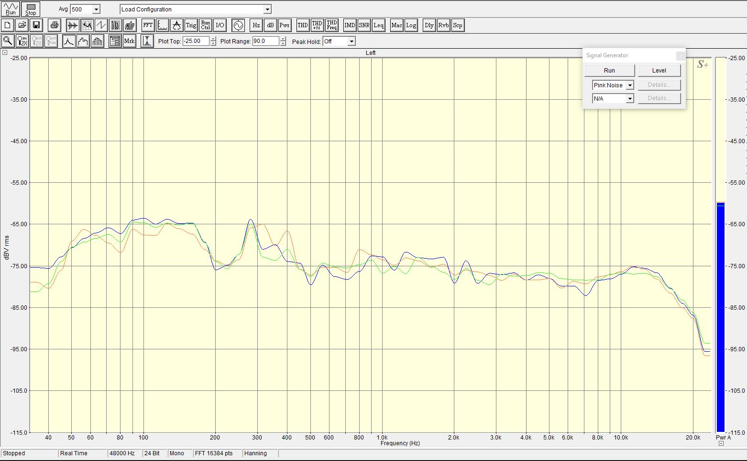Open the plot options list icon
Image resolution: width=747 pixels, height=461 pixels.
click(115, 41)
